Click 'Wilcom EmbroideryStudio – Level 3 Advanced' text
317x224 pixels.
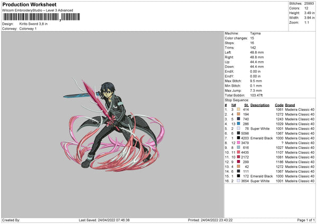pos(38,11)
